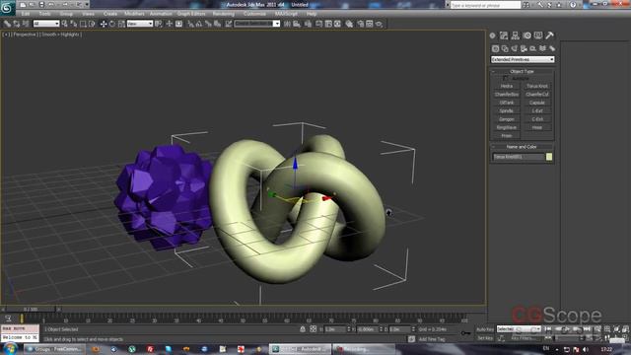The width and height of the screenshot is (631, 355).
Task: Activate the Bind to Space Warp tool
Action: coord(25,24)
